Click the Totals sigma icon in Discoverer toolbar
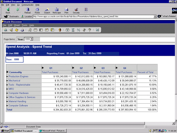 tap(73, 30)
